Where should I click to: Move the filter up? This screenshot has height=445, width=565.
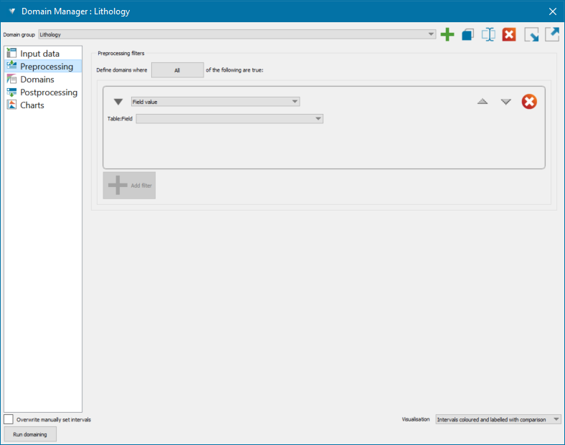(x=483, y=102)
